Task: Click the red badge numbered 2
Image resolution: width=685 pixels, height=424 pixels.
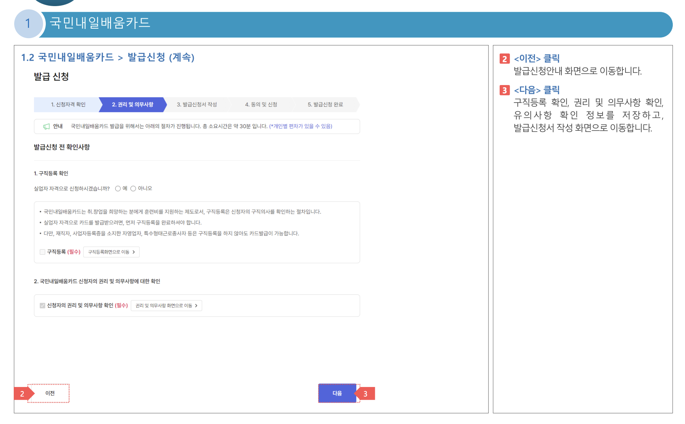Action: pos(23,393)
